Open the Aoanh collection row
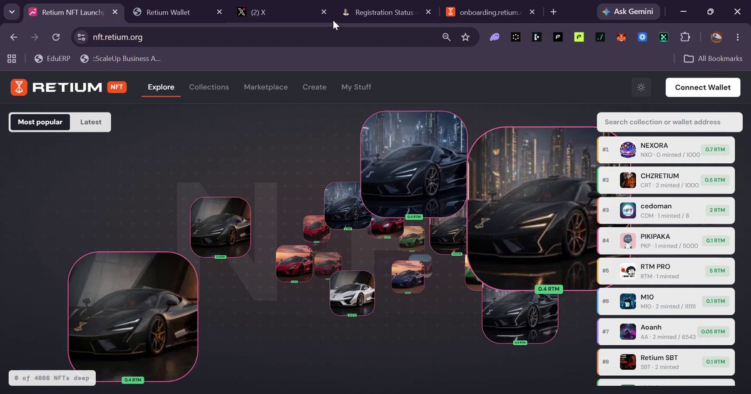The width and height of the screenshot is (751, 394). pyautogui.click(x=666, y=331)
